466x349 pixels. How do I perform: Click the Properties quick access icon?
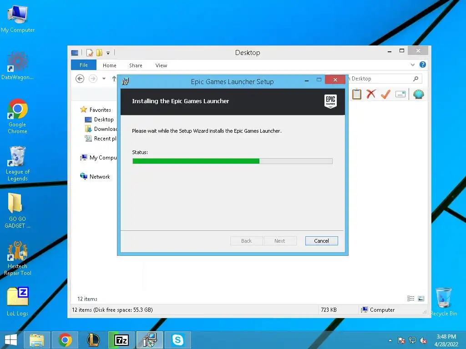pos(90,53)
